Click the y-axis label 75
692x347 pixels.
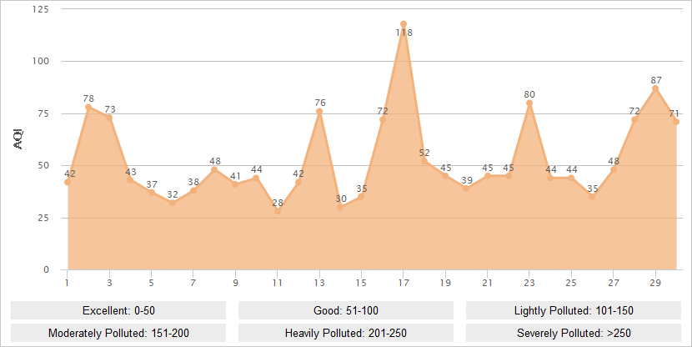pyautogui.click(x=43, y=113)
